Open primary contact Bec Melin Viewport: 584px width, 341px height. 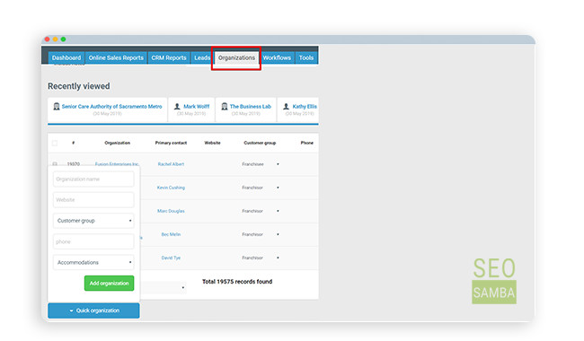(x=171, y=234)
